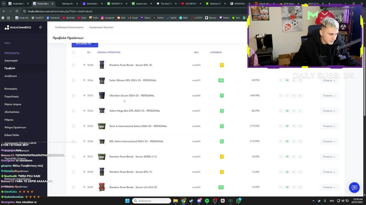Screen dimensions: 366x205
Task: Open Κάρτες Δώρου in the sidebar
Action: tap(13, 104)
